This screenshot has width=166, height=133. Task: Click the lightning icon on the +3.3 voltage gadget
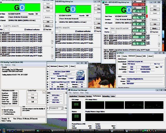[x=133, y=21]
